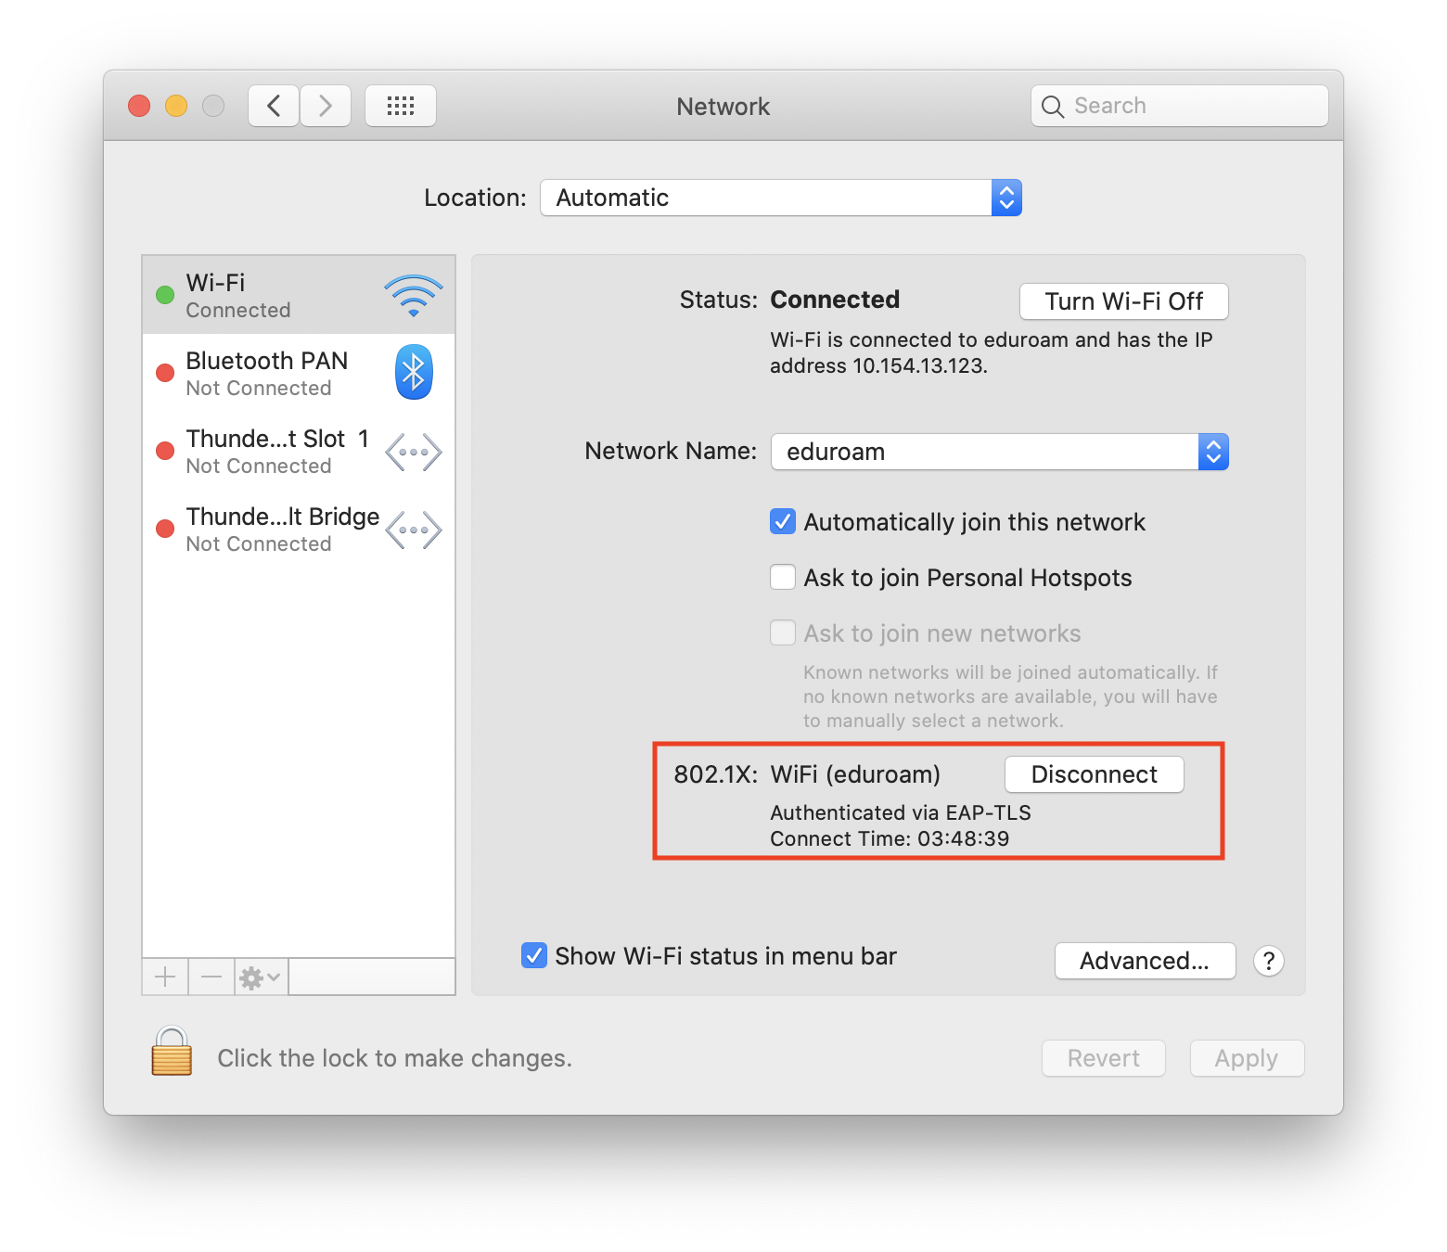Click the lock icon to make changes

coord(172,1052)
